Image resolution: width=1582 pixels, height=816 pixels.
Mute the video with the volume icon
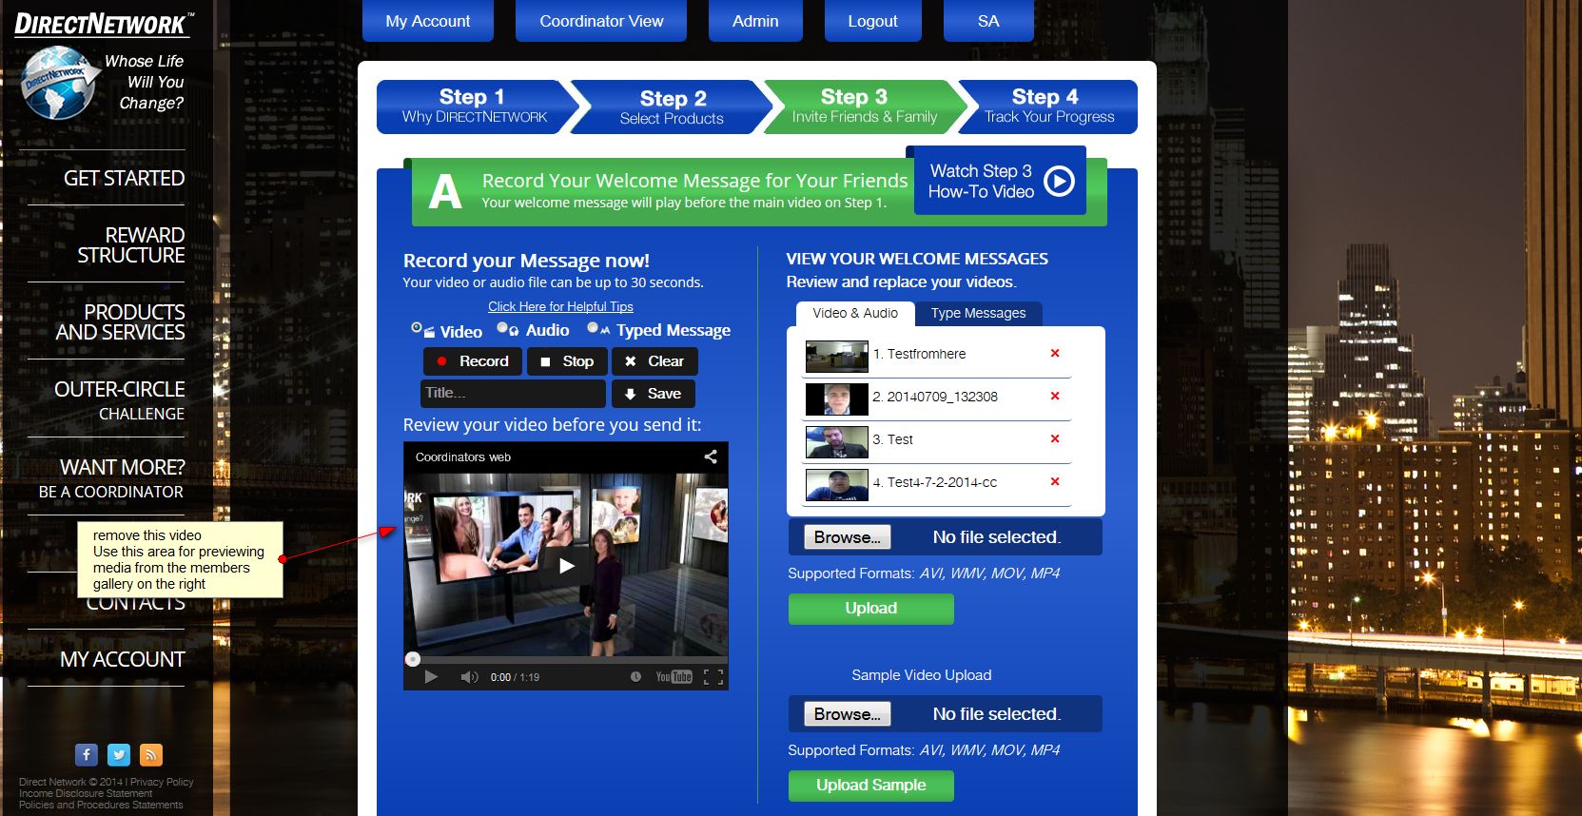click(x=469, y=677)
